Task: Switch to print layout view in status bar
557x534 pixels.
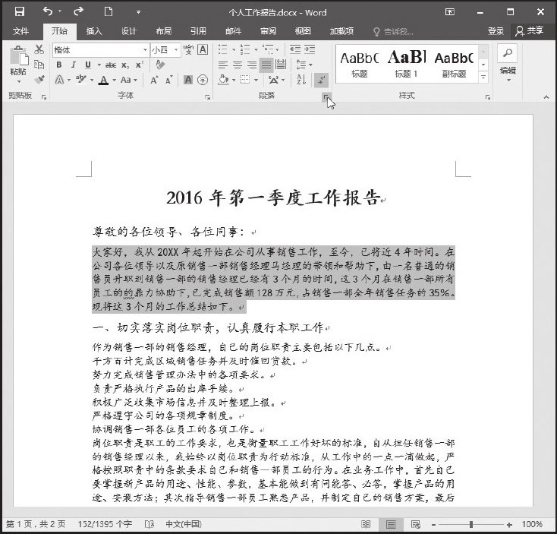Action: coord(391,524)
